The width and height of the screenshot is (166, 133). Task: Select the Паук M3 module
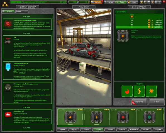pyautogui.click(x=149, y=117)
